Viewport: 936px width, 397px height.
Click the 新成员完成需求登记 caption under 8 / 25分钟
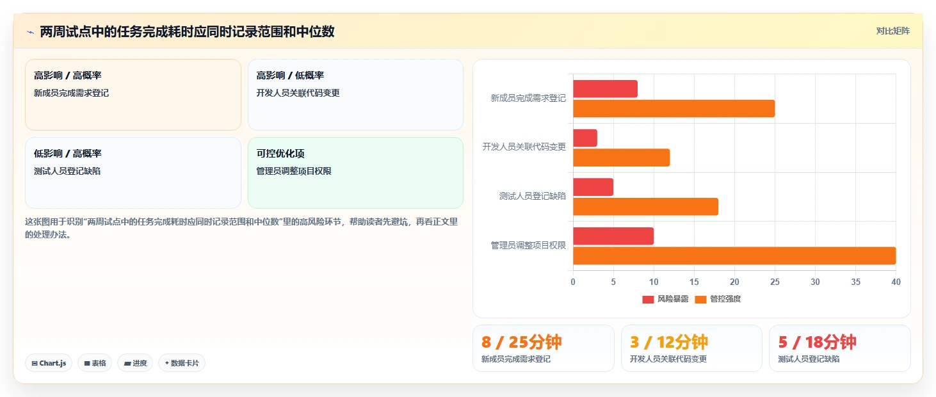(x=516, y=359)
